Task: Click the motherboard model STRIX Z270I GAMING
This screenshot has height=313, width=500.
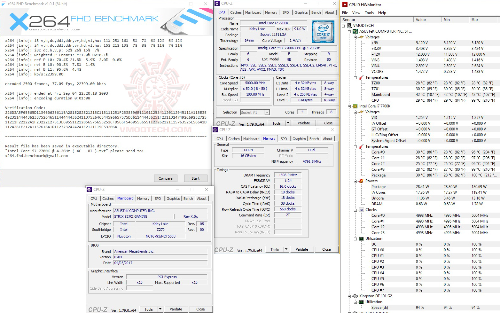Action: (x=144, y=216)
